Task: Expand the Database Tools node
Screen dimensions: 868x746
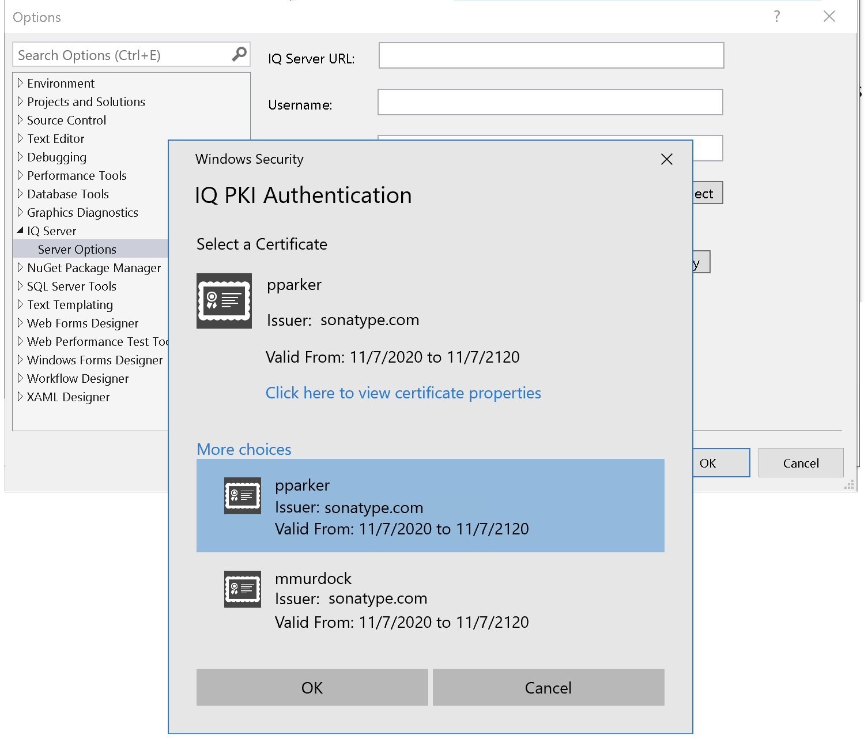Action: 20,194
